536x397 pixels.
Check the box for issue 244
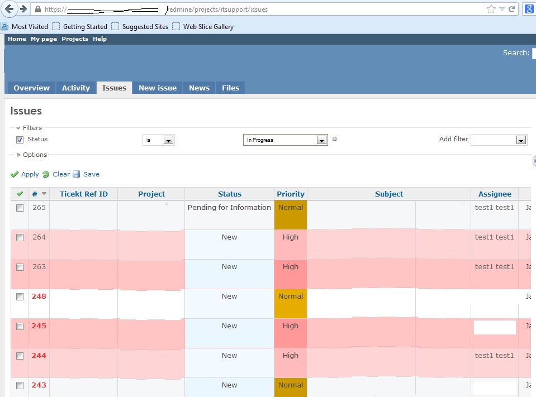(x=20, y=356)
